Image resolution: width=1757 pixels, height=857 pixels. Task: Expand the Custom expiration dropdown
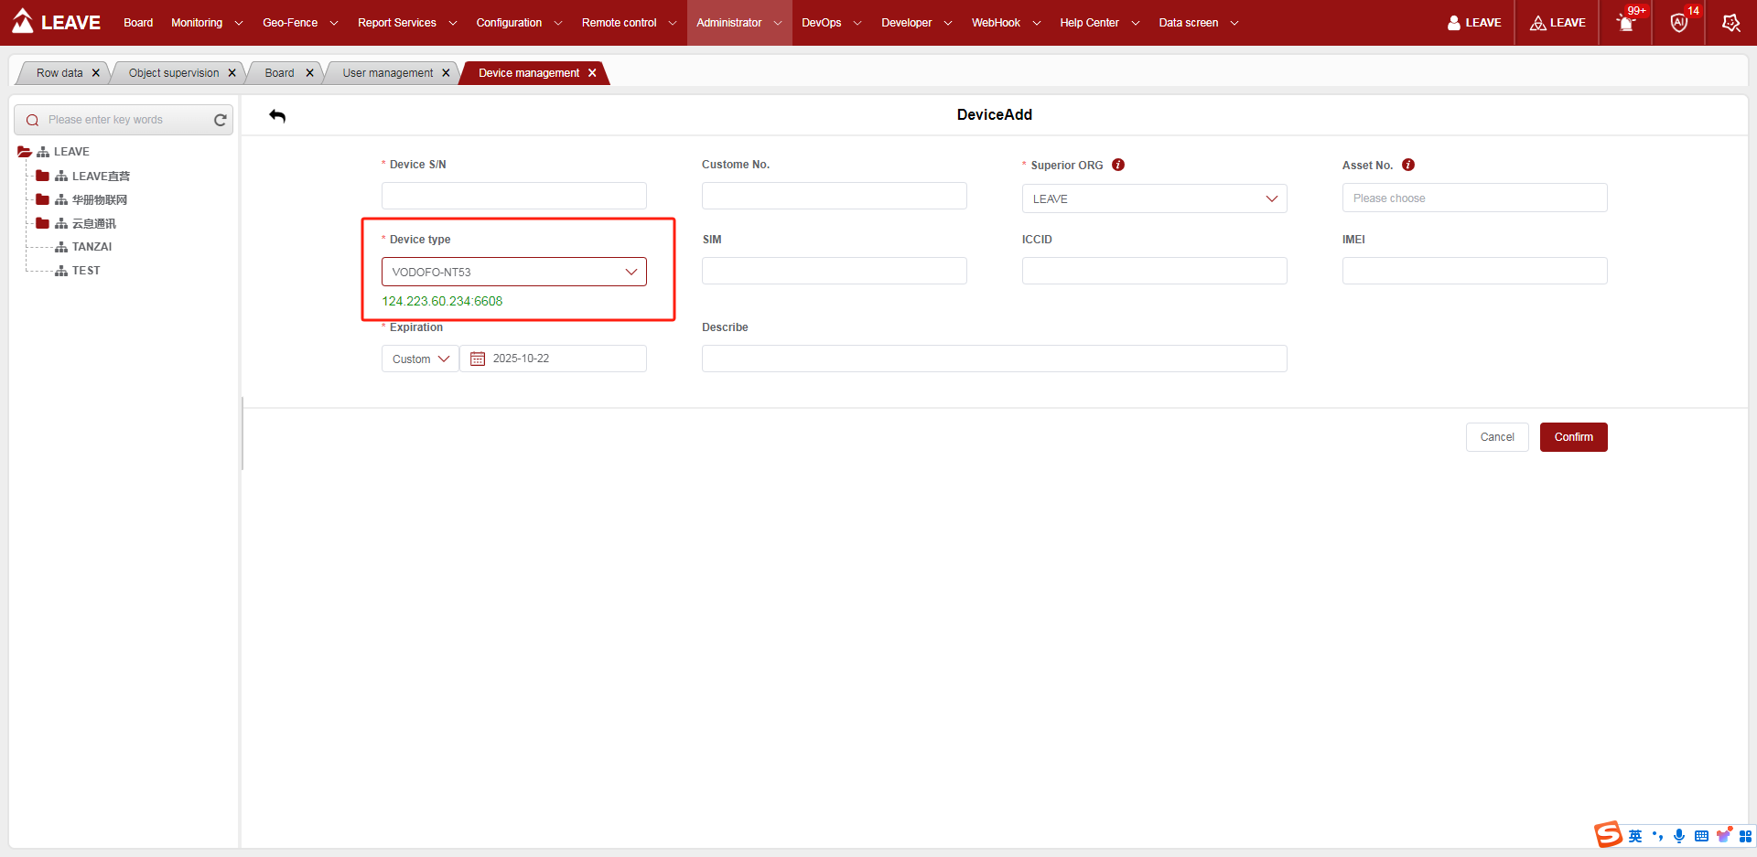coord(420,359)
